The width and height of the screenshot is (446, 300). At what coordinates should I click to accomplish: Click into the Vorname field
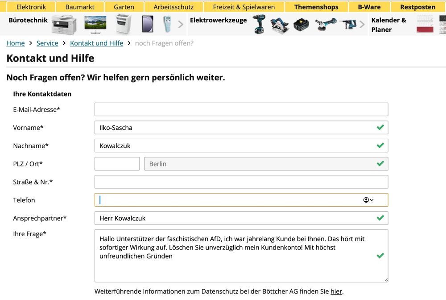241,128
